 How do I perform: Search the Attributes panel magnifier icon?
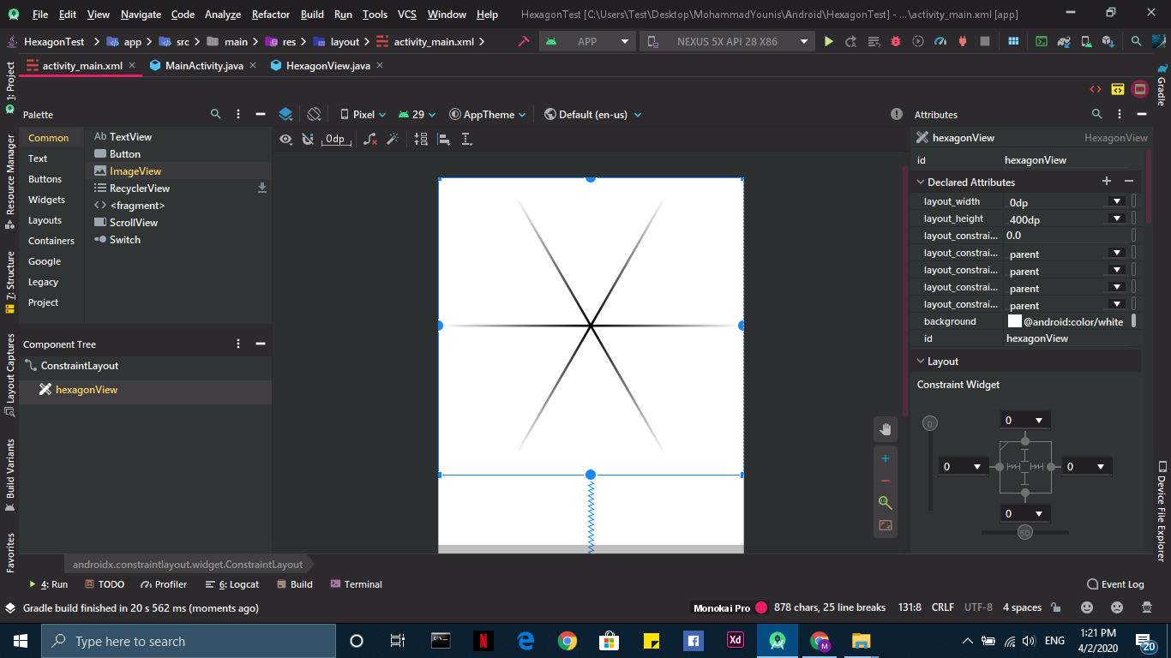(1096, 114)
